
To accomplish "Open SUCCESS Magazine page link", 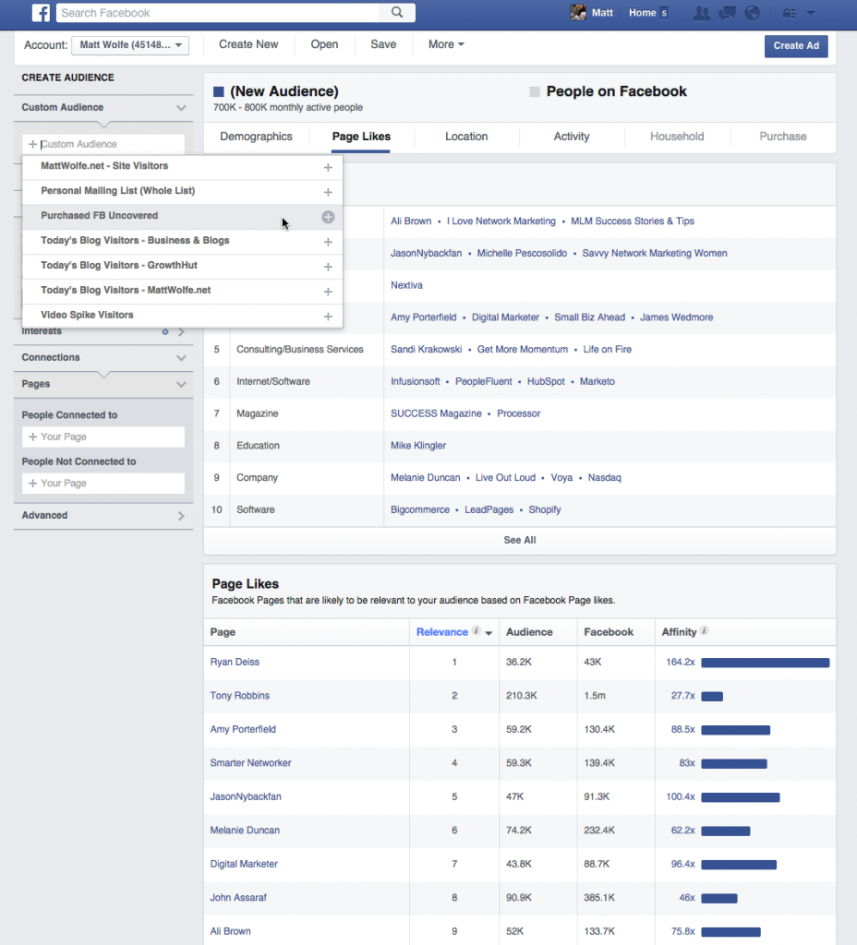I will pos(436,413).
